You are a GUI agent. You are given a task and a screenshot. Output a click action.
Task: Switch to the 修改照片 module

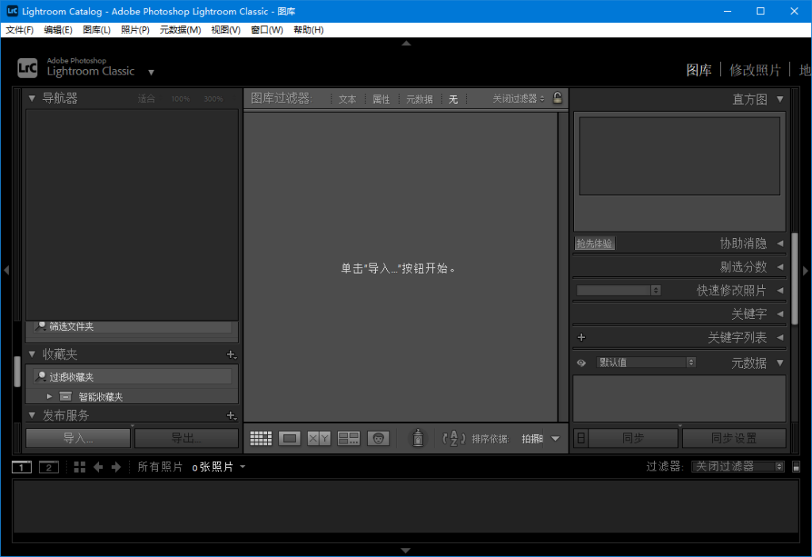click(x=755, y=70)
